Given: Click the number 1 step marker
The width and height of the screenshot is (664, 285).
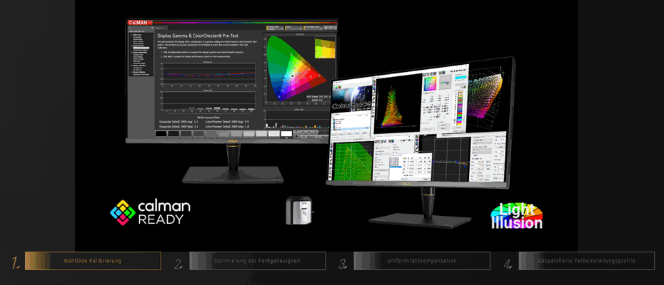Looking at the screenshot, I should click(15, 262).
